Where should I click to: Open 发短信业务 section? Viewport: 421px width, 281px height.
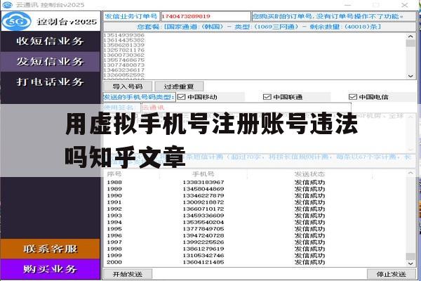[51, 62]
